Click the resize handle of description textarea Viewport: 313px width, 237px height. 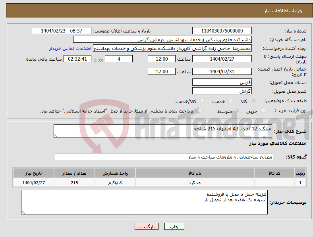coord(56,136)
